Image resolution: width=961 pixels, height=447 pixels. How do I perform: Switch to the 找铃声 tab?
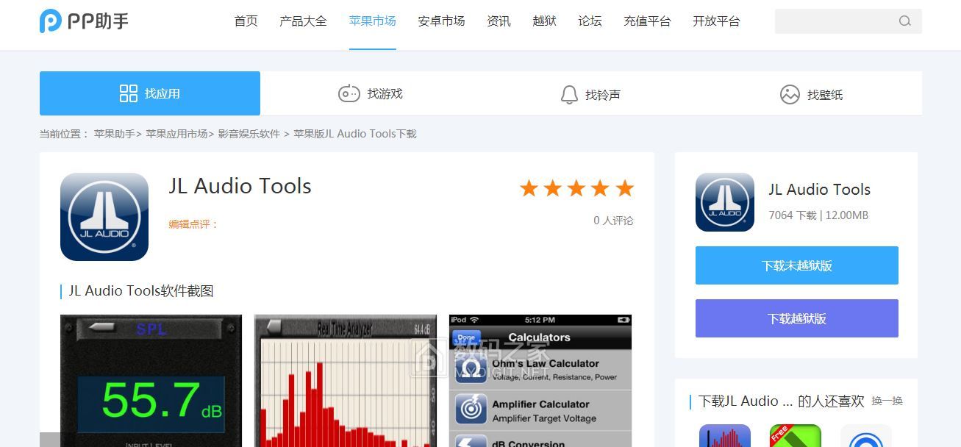[x=591, y=93]
